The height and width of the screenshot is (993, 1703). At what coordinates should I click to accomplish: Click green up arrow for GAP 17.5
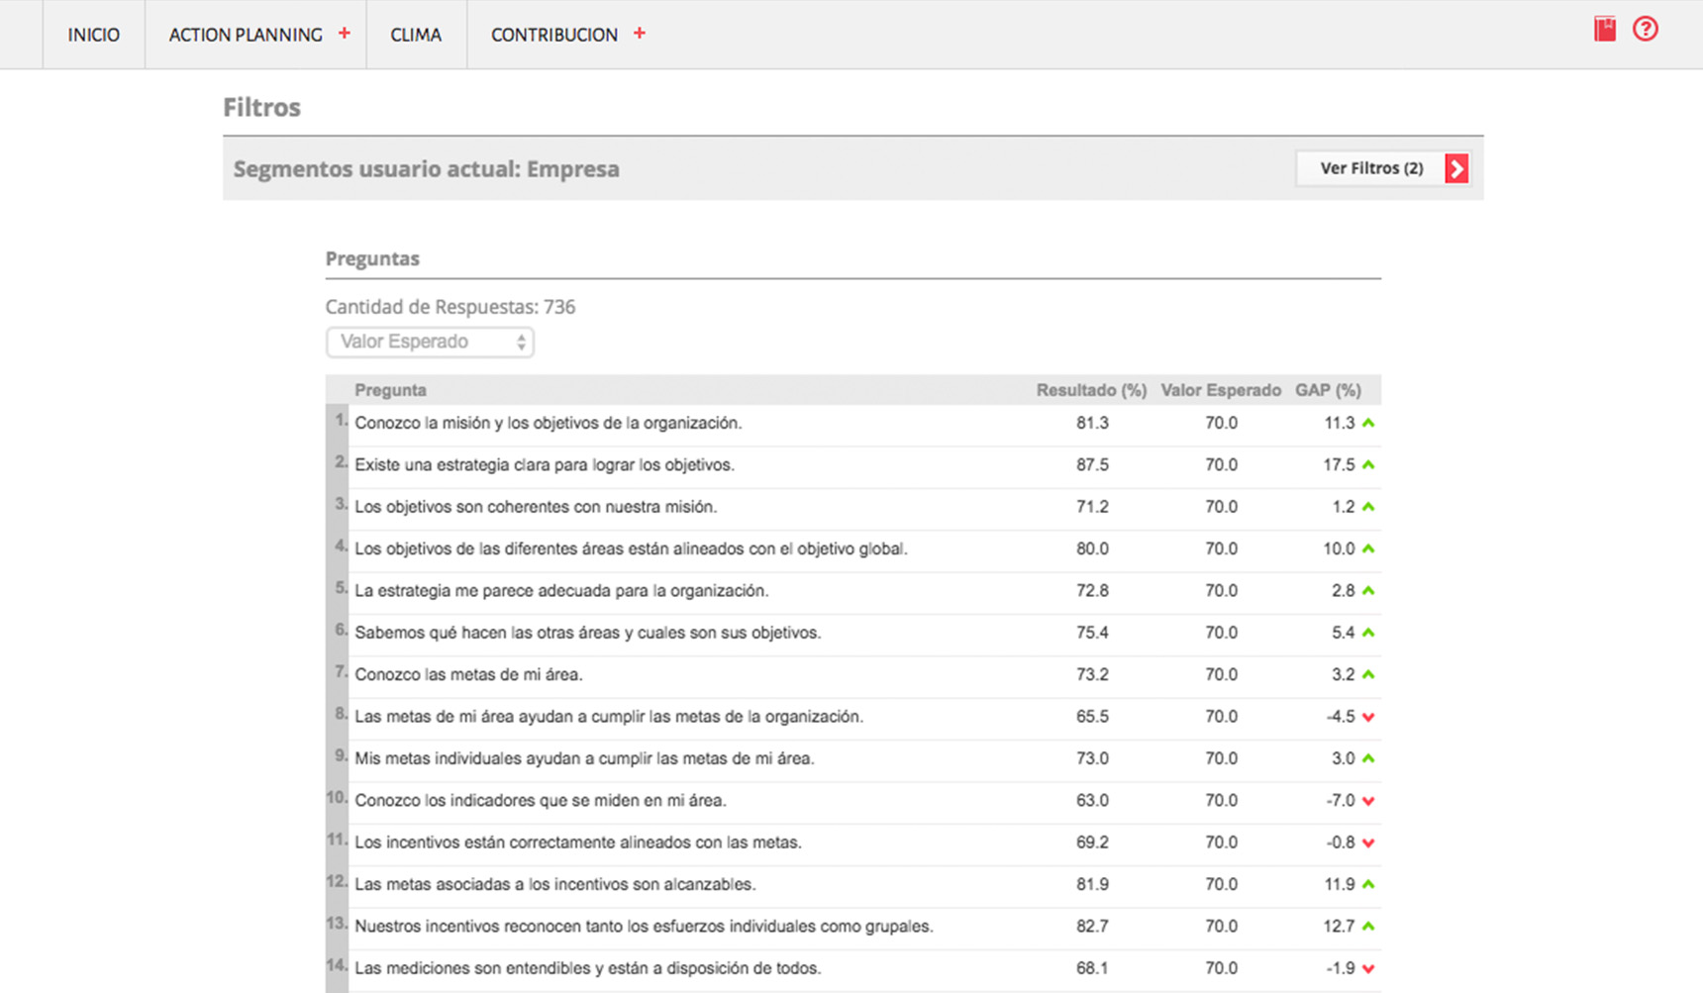(1368, 464)
